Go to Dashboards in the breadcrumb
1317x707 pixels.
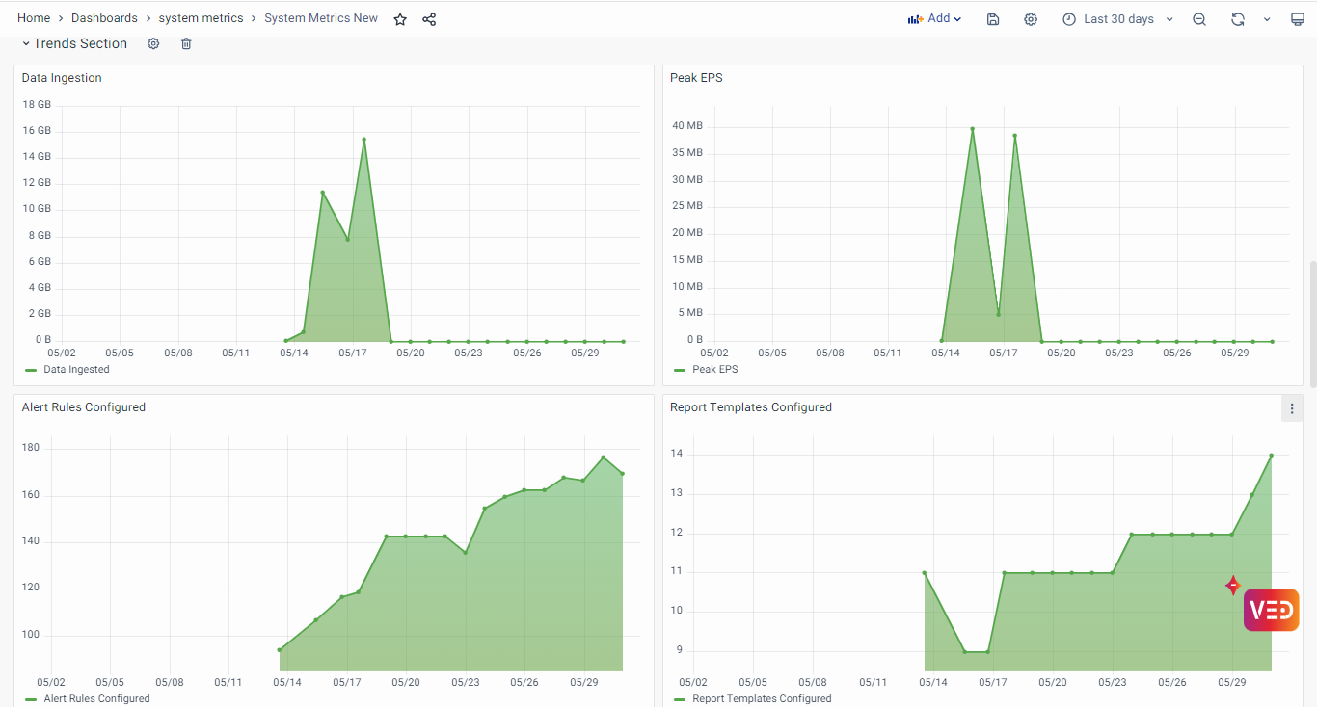[x=104, y=18]
